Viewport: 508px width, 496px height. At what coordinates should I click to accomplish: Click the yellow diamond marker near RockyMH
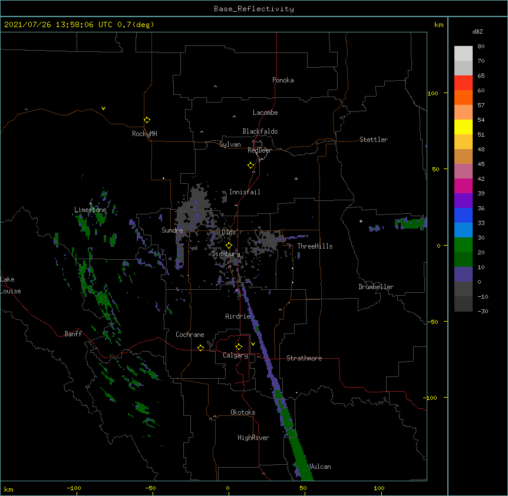[x=147, y=120]
